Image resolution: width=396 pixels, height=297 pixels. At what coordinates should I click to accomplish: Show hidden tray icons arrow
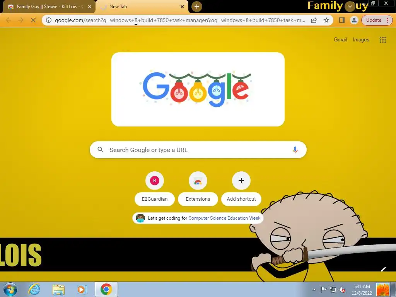coord(314,290)
